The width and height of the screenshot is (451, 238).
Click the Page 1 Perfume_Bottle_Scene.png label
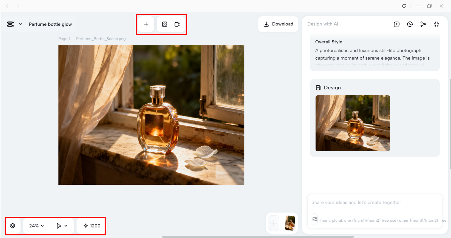92,39
